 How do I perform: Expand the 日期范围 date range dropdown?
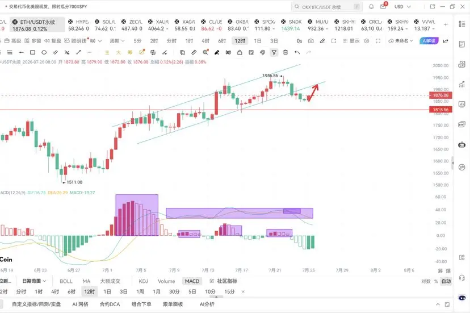coord(34,281)
